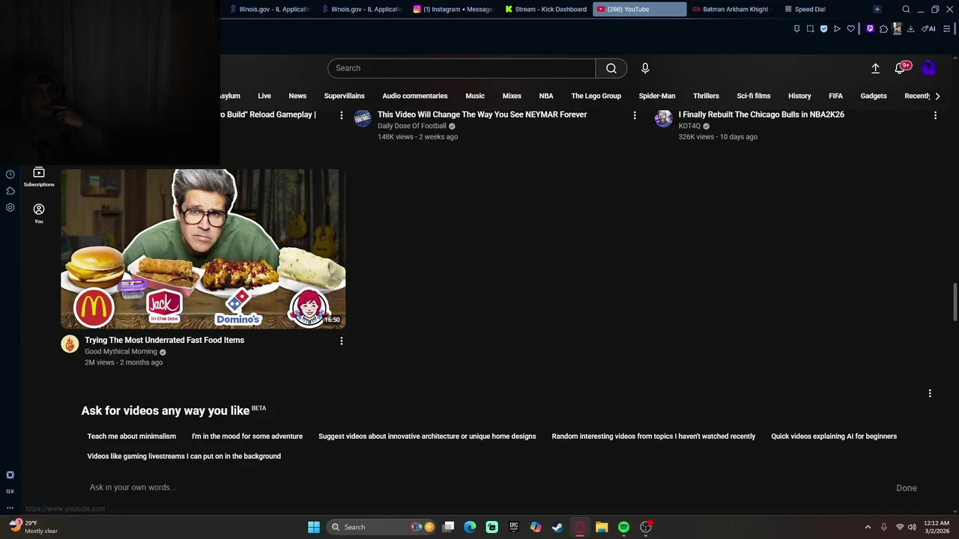Click the Opera snapshot tool icon

(810, 29)
